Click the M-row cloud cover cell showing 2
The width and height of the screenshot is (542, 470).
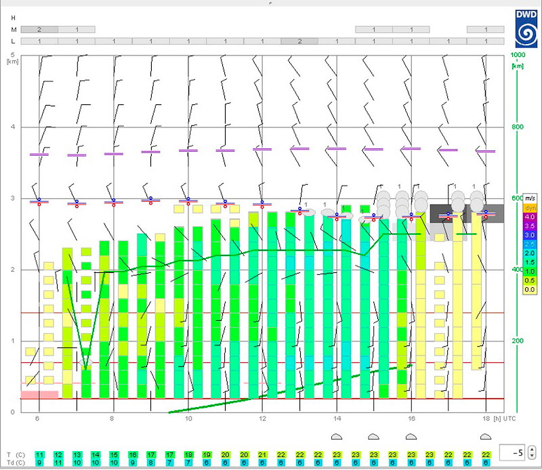(39, 30)
